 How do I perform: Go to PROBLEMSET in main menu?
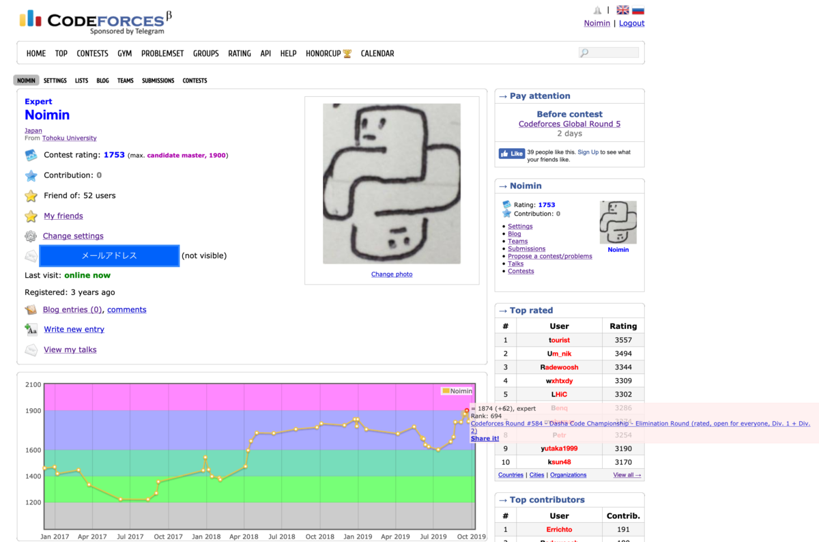[x=162, y=53]
